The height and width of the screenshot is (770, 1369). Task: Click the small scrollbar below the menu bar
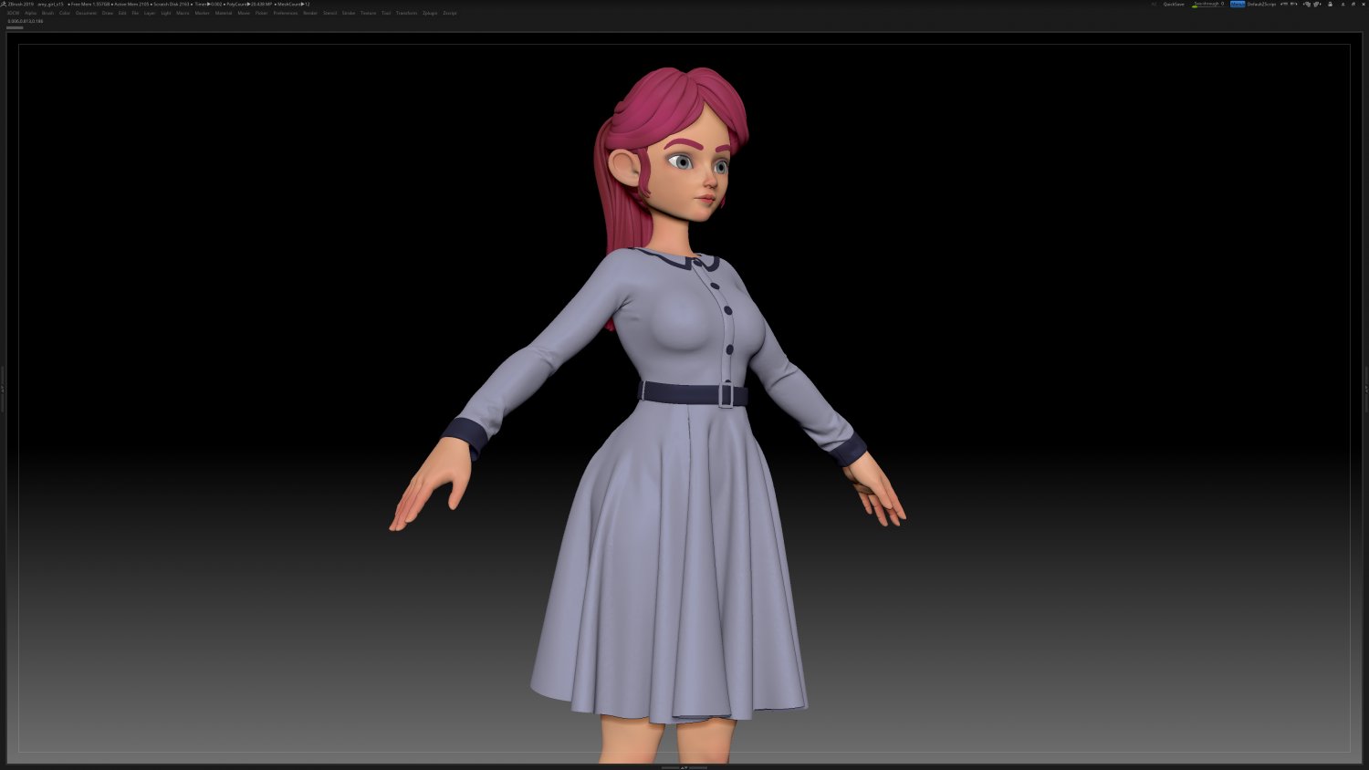click(14, 27)
